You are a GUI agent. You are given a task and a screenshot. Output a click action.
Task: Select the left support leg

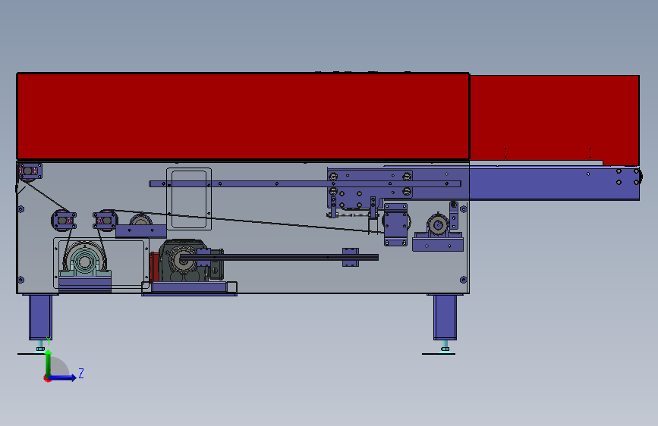click(40, 317)
